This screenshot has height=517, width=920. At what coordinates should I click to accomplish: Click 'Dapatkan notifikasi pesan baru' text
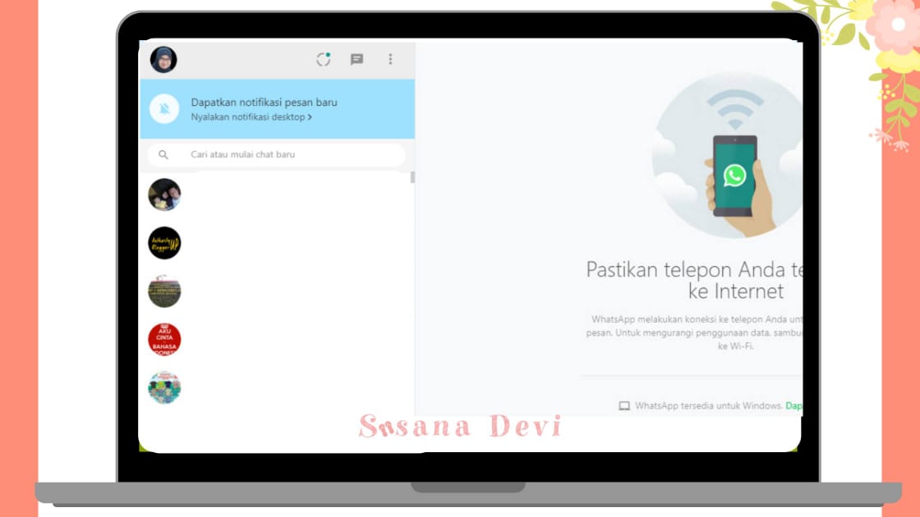click(264, 102)
